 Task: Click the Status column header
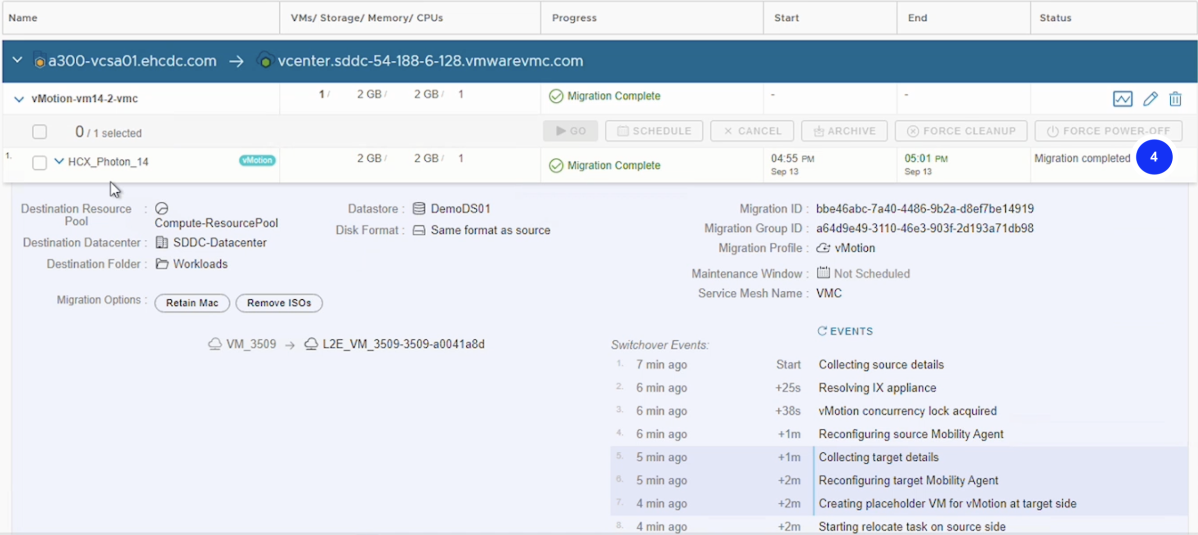click(1055, 18)
